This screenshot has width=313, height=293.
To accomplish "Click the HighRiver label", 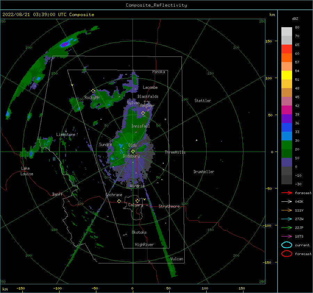I will pos(144,245).
